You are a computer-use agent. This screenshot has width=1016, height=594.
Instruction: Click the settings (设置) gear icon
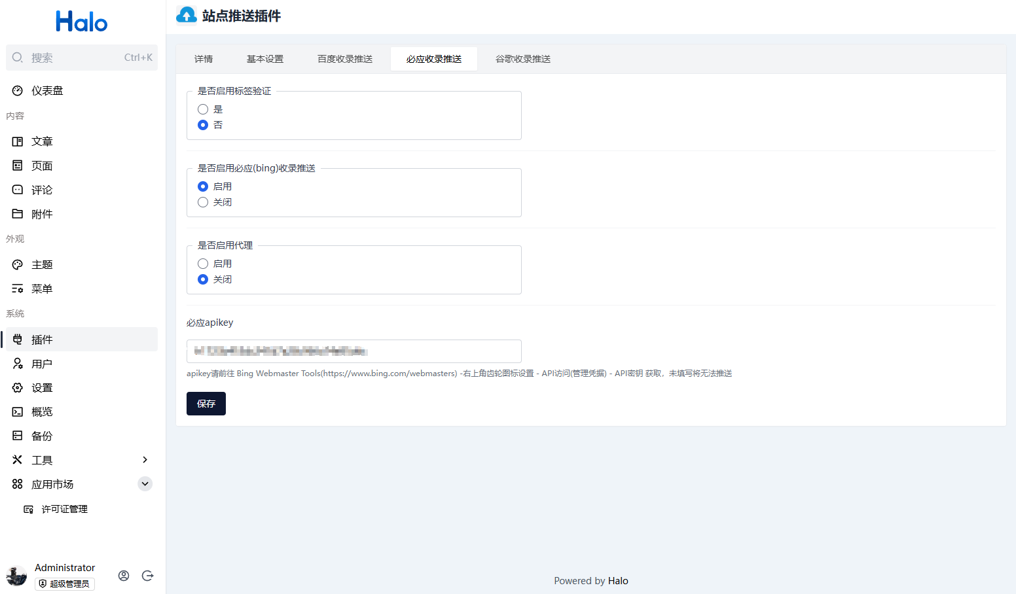[x=18, y=388]
